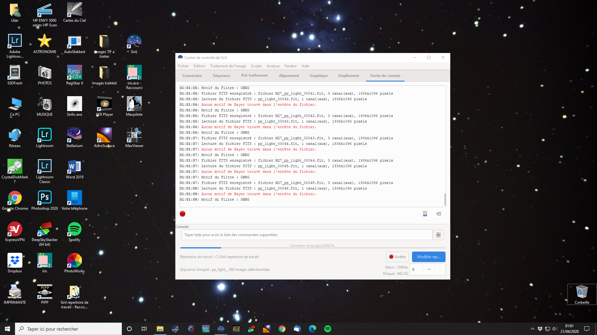
Task: Click the Modifier rep... button
Action: pos(428,257)
